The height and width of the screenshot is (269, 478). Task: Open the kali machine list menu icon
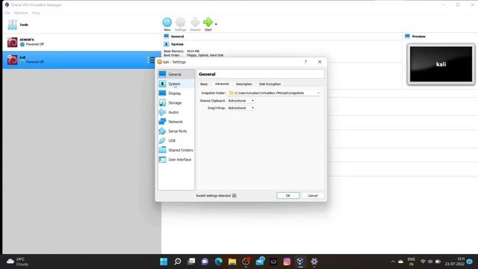pos(151,60)
